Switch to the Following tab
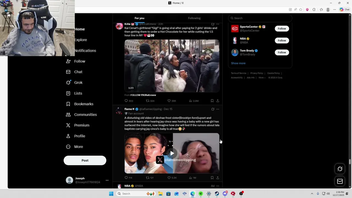Image resolution: width=352 pixels, height=198 pixels. pyautogui.click(x=194, y=18)
